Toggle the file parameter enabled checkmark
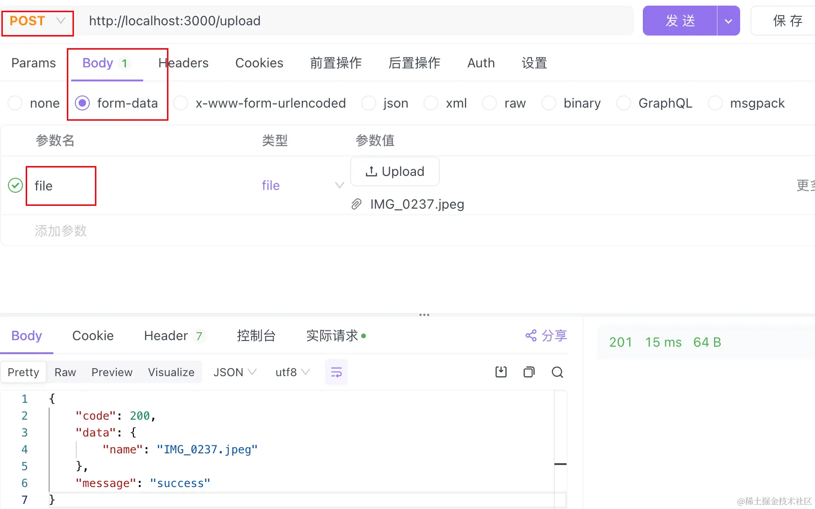This screenshot has width=815, height=509. pos(15,185)
